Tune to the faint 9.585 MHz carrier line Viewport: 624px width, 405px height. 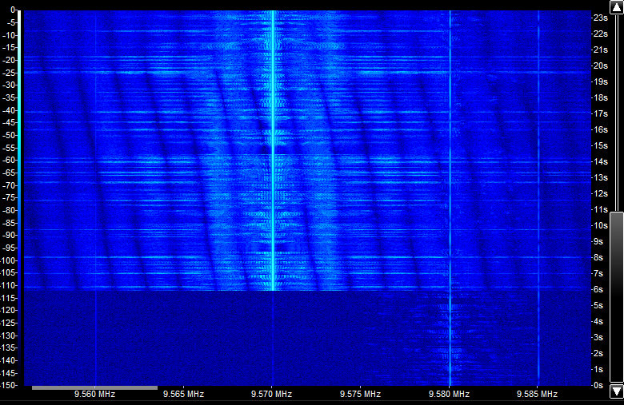[538, 198]
